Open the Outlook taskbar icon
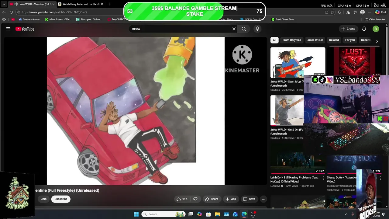This screenshot has width=389, height=219. [235, 214]
